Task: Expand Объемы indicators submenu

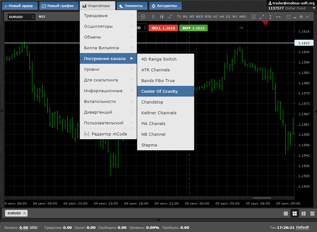Action: point(108,37)
